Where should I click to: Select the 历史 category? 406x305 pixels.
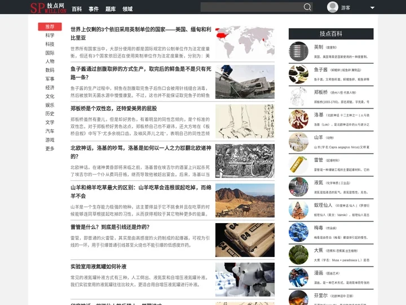click(50, 114)
